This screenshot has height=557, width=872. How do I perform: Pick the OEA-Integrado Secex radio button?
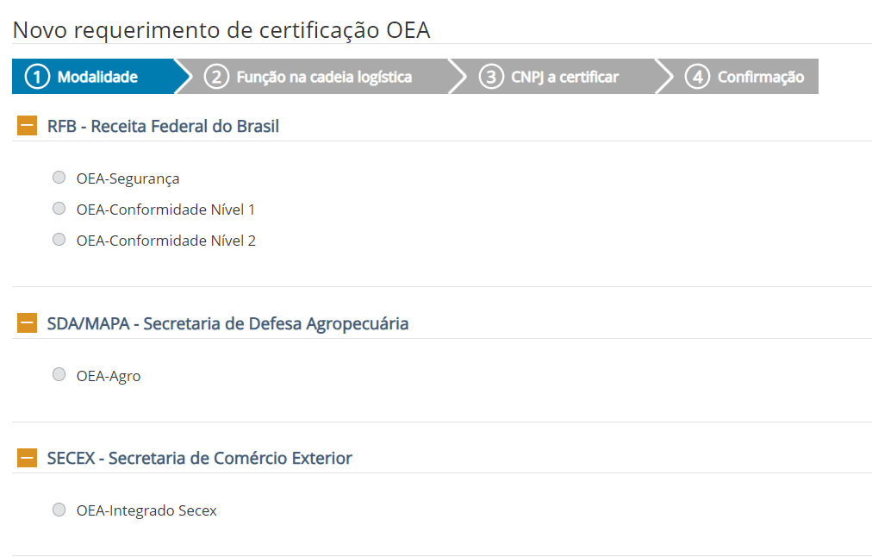point(59,510)
